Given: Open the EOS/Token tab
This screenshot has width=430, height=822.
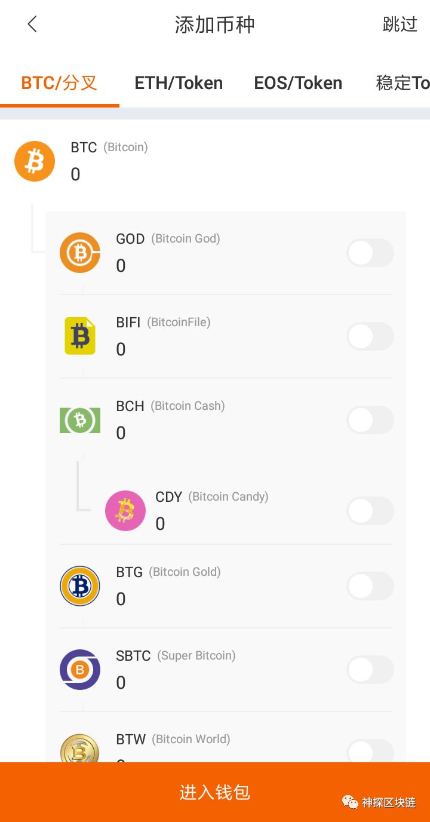Looking at the screenshot, I should pyautogui.click(x=298, y=83).
